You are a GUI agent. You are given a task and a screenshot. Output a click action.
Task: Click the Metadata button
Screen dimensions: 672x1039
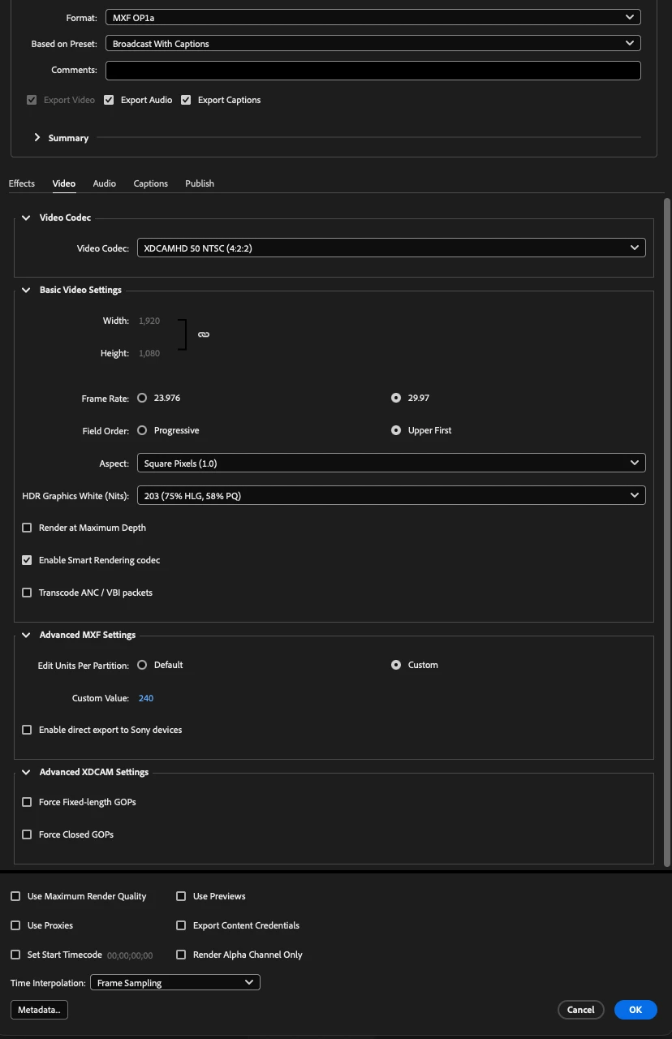[39, 1010]
